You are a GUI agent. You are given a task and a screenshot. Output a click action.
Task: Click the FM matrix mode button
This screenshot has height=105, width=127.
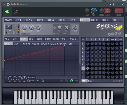84,81
